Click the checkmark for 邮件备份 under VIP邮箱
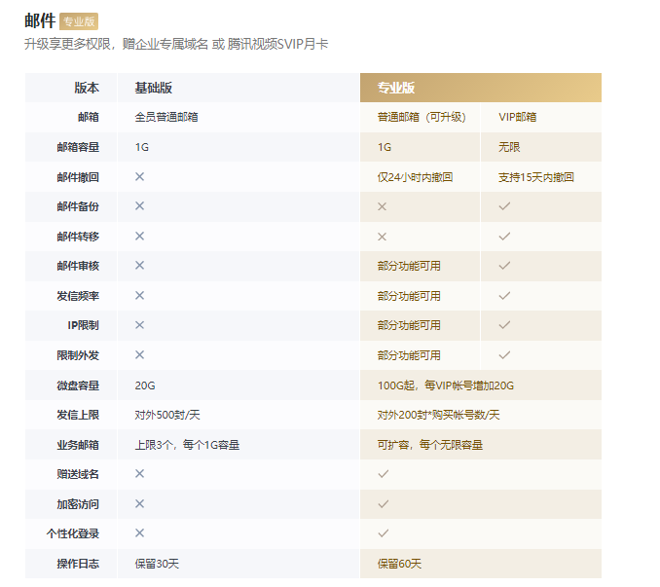The image size is (660, 587). point(504,206)
